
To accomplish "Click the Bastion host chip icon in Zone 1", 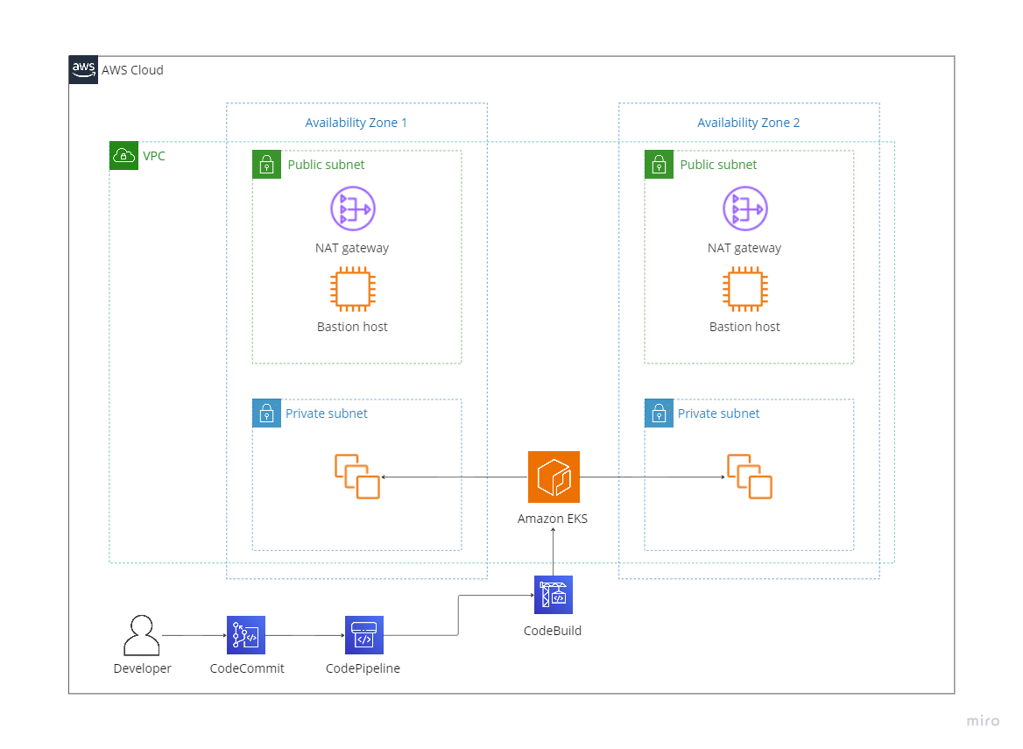I will [353, 289].
